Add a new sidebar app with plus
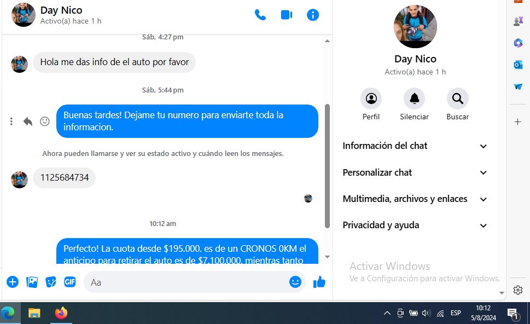The width and height of the screenshot is (530, 324). (x=518, y=121)
